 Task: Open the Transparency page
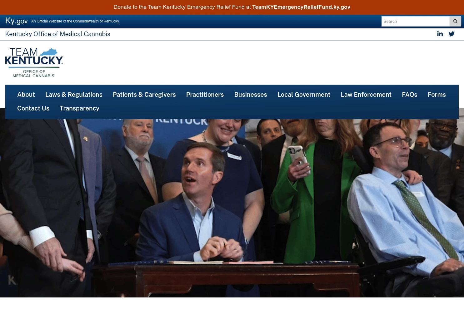pos(79,108)
